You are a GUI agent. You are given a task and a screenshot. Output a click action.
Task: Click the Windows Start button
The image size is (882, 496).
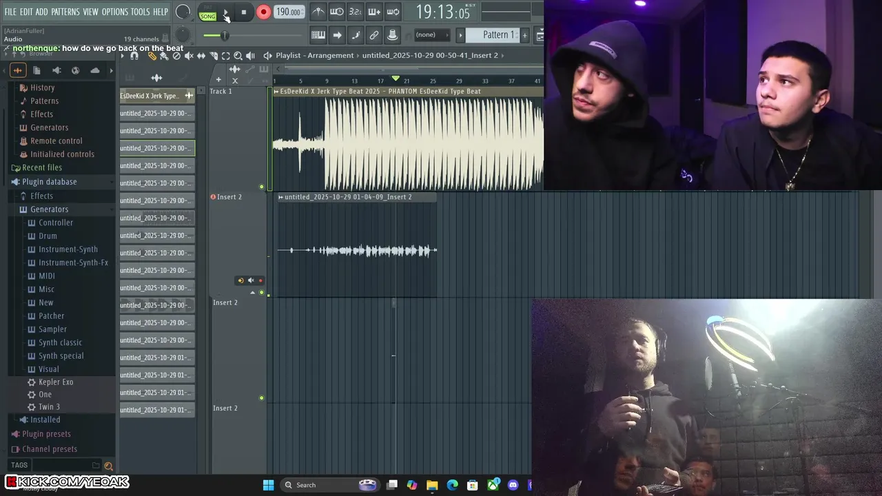click(x=268, y=485)
